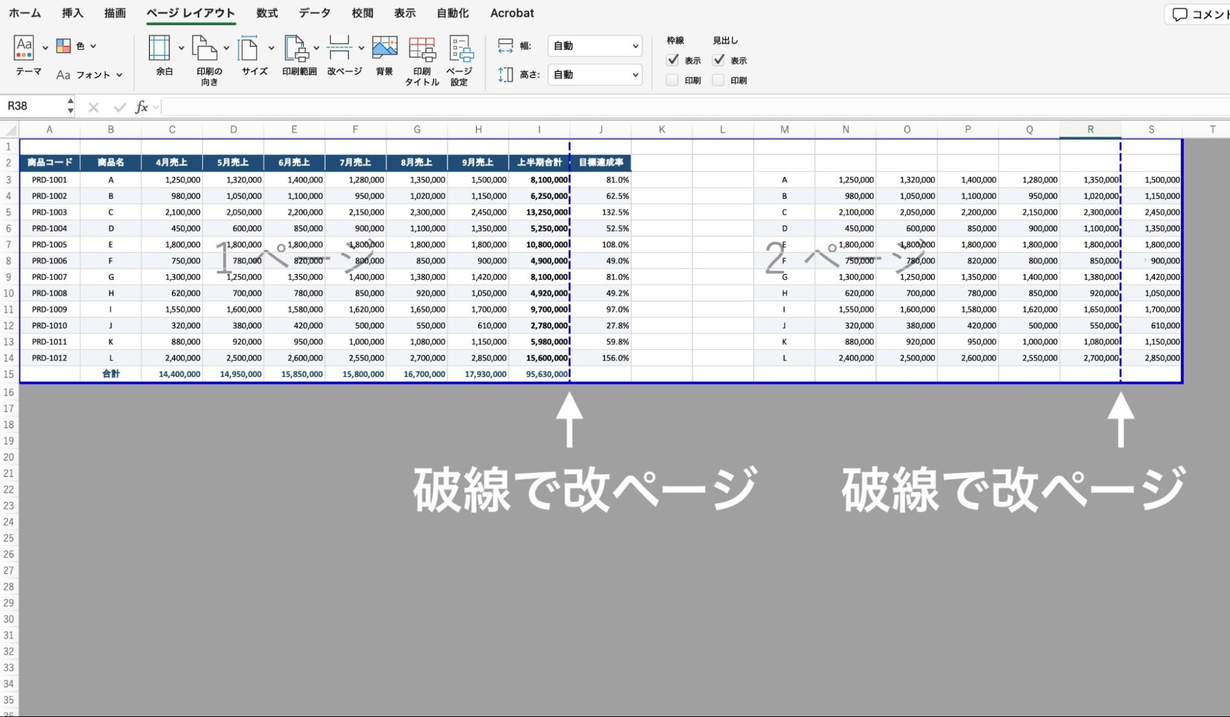Click cell 13,250,000 in 上半期合計 column
This screenshot has width=1230, height=717.
[540, 212]
